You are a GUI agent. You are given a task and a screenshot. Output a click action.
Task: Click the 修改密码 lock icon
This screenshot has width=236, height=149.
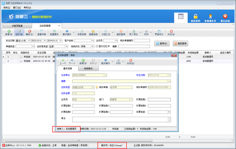[x=195, y=16]
